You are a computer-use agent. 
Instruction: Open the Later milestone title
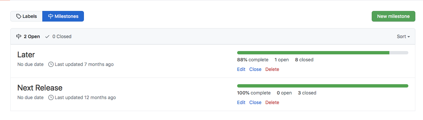click(x=26, y=55)
